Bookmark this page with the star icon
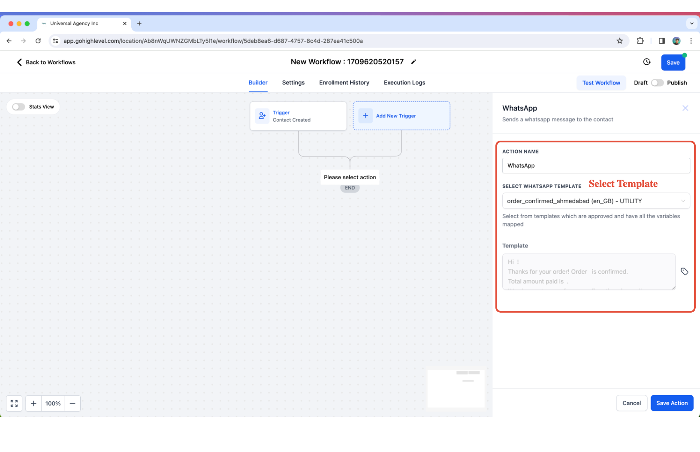700x452 pixels. pyautogui.click(x=619, y=41)
